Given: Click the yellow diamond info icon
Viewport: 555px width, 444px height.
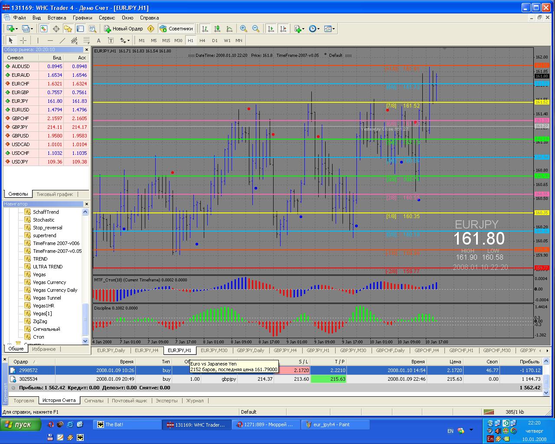Looking at the screenshot, I should [x=150, y=29].
